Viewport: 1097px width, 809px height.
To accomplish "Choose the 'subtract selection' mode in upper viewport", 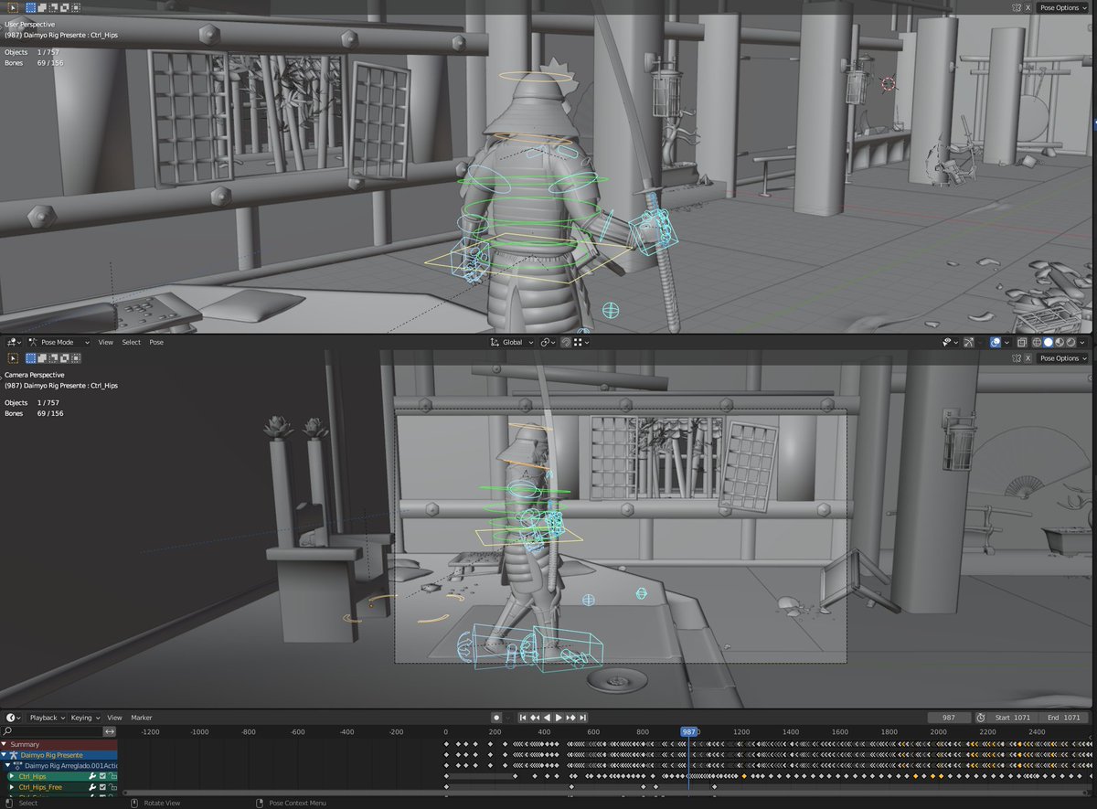I will pyautogui.click(x=53, y=7).
